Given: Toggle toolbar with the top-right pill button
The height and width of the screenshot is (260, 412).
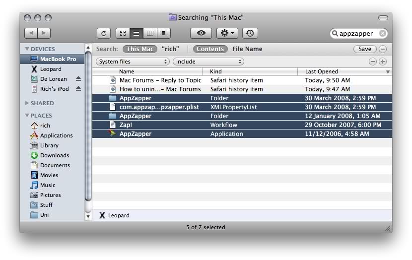Looking at the screenshot, I should point(383,17).
